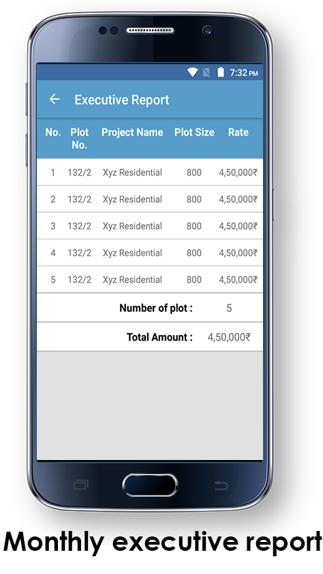
Task: Tap the Number of plot value 5
Action: [x=229, y=308]
